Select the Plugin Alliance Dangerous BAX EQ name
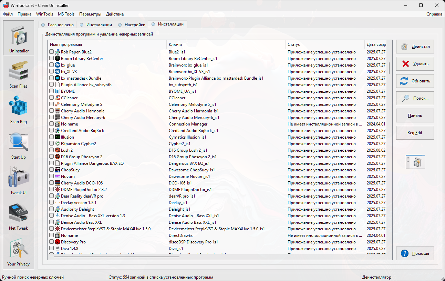The height and width of the screenshot is (281, 445). coord(92,163)
